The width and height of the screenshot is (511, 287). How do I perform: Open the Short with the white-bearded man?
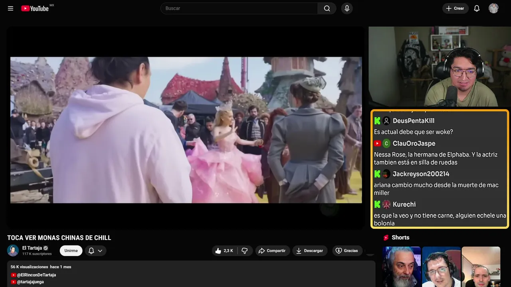point(402,267)
